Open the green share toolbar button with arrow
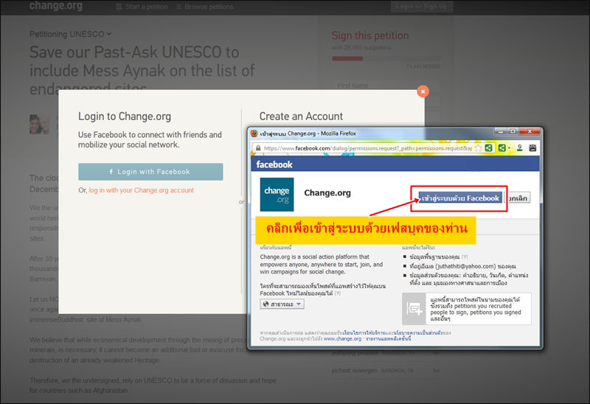This screenshot has width=590, height=404. 504,148
